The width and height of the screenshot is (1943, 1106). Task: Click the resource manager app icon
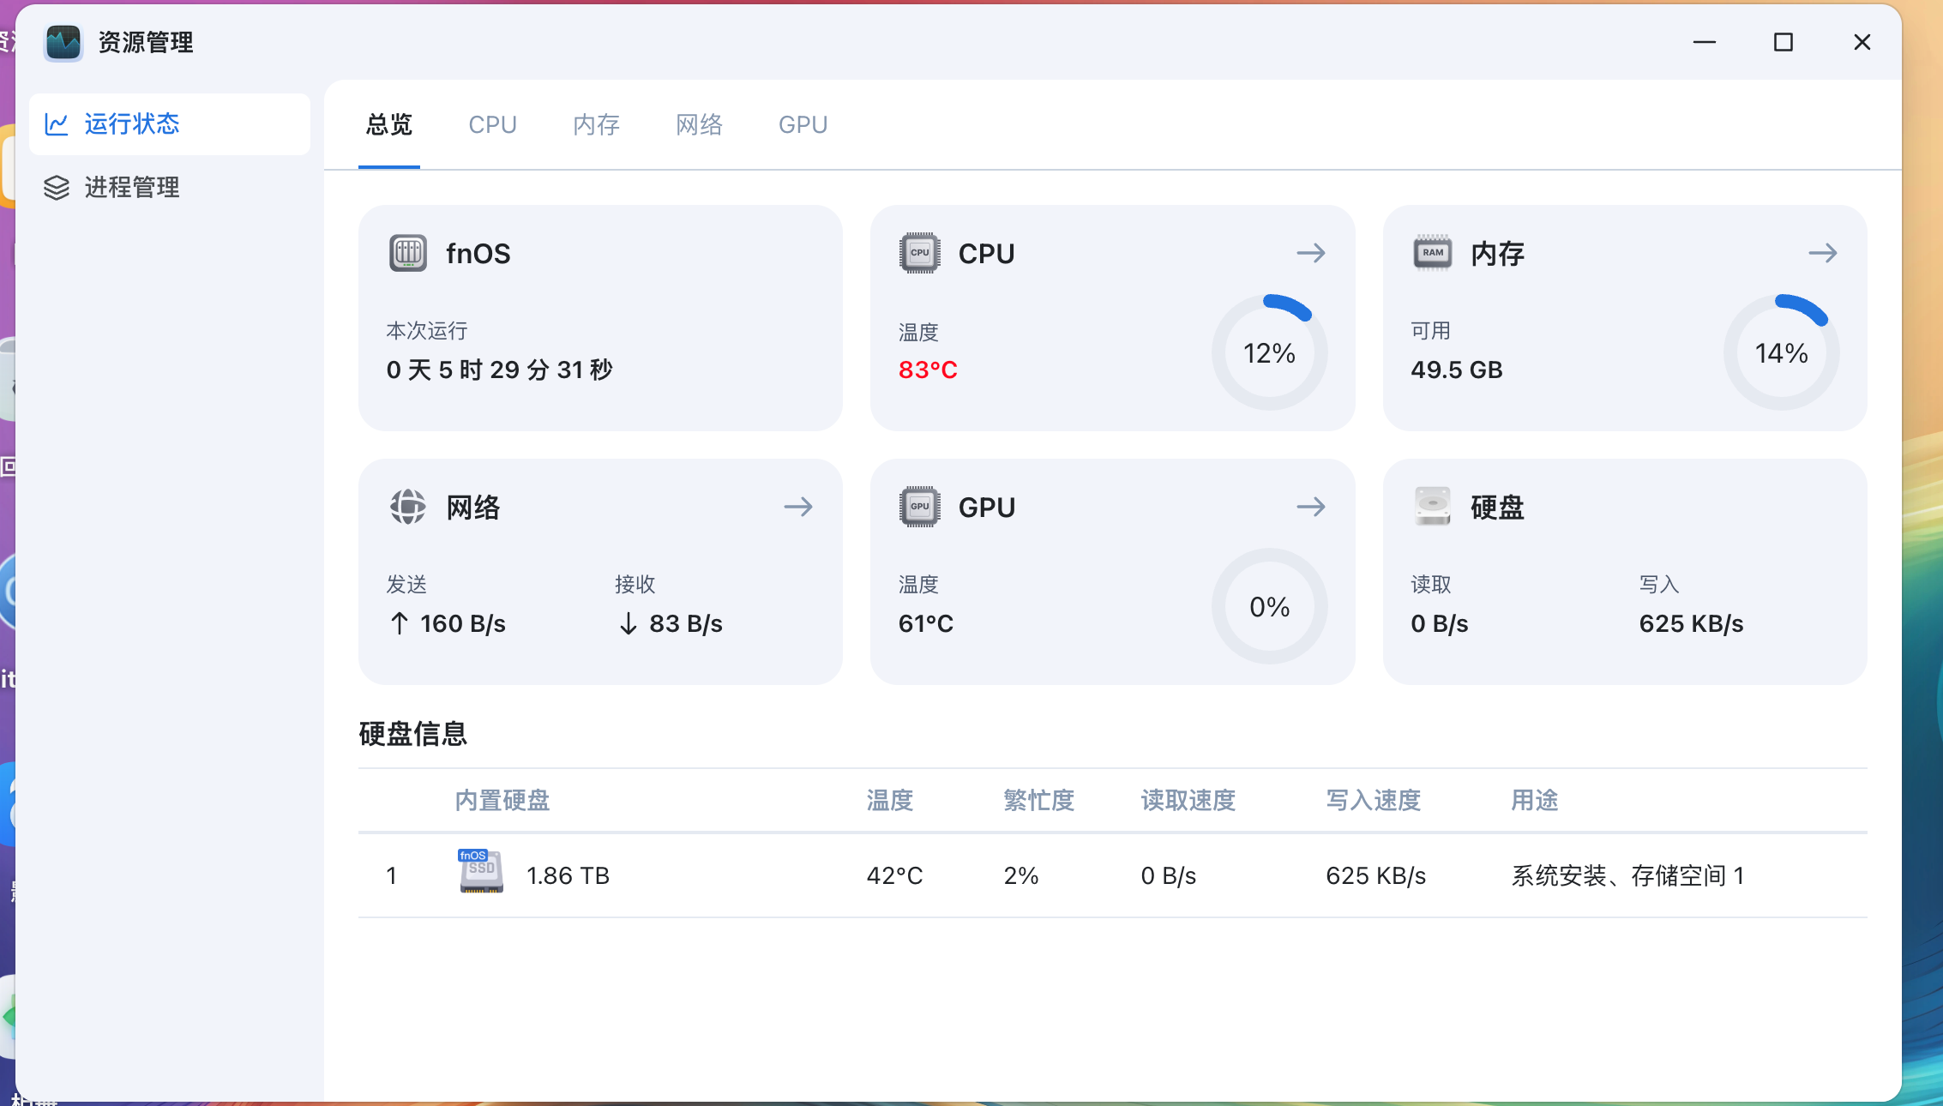[63, 42]
